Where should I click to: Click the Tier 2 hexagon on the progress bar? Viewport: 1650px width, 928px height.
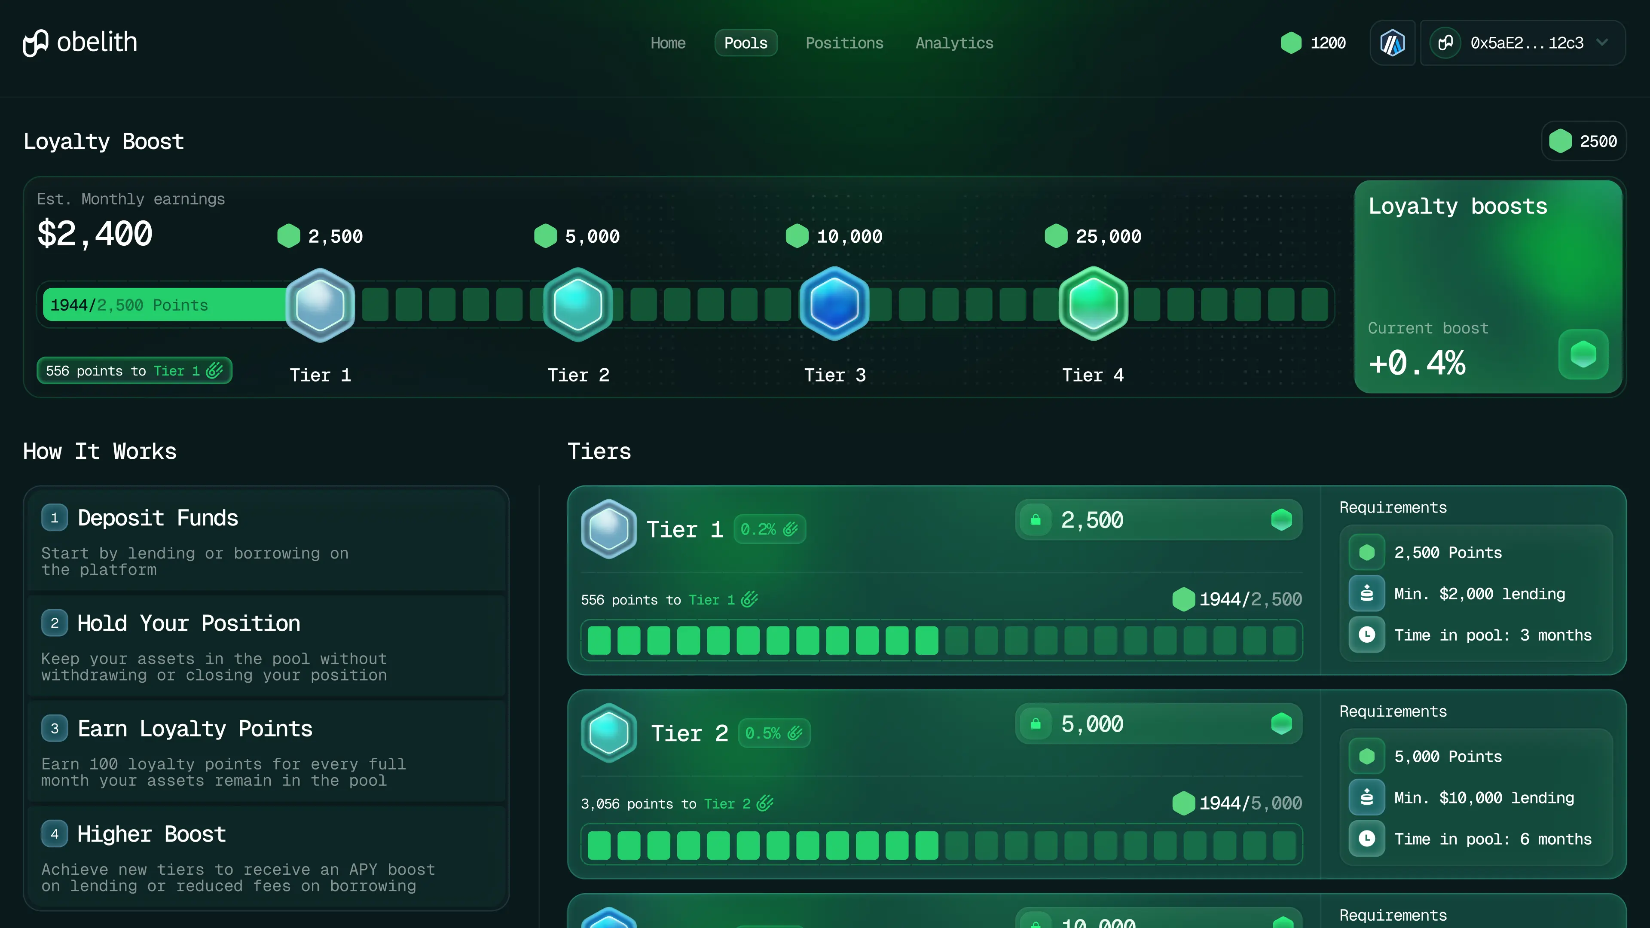point(578,304)
